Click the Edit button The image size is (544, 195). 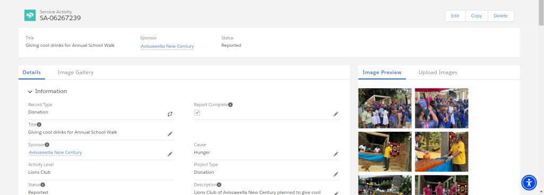[455, 16]
